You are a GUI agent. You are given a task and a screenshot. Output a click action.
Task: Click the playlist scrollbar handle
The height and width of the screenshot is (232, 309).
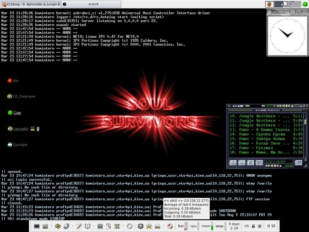pyautogui.click(x=306, y=122)
